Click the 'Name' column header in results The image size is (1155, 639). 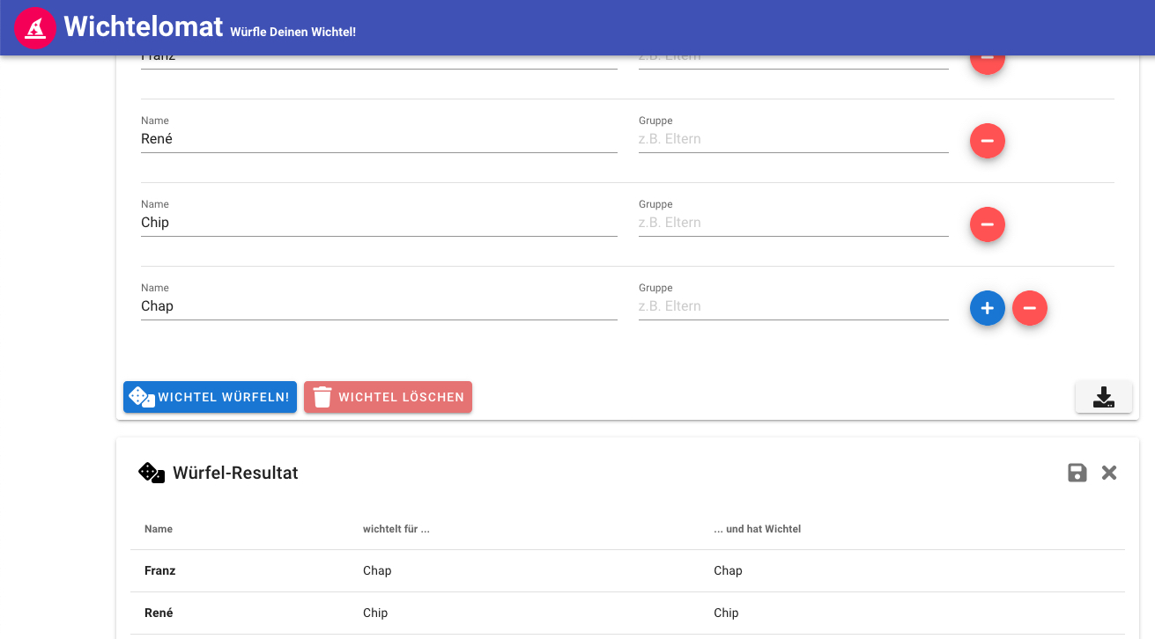[159, 529]
